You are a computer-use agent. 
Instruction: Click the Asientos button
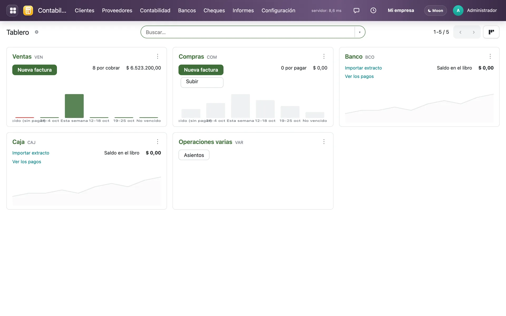click(x=194, y=155)
